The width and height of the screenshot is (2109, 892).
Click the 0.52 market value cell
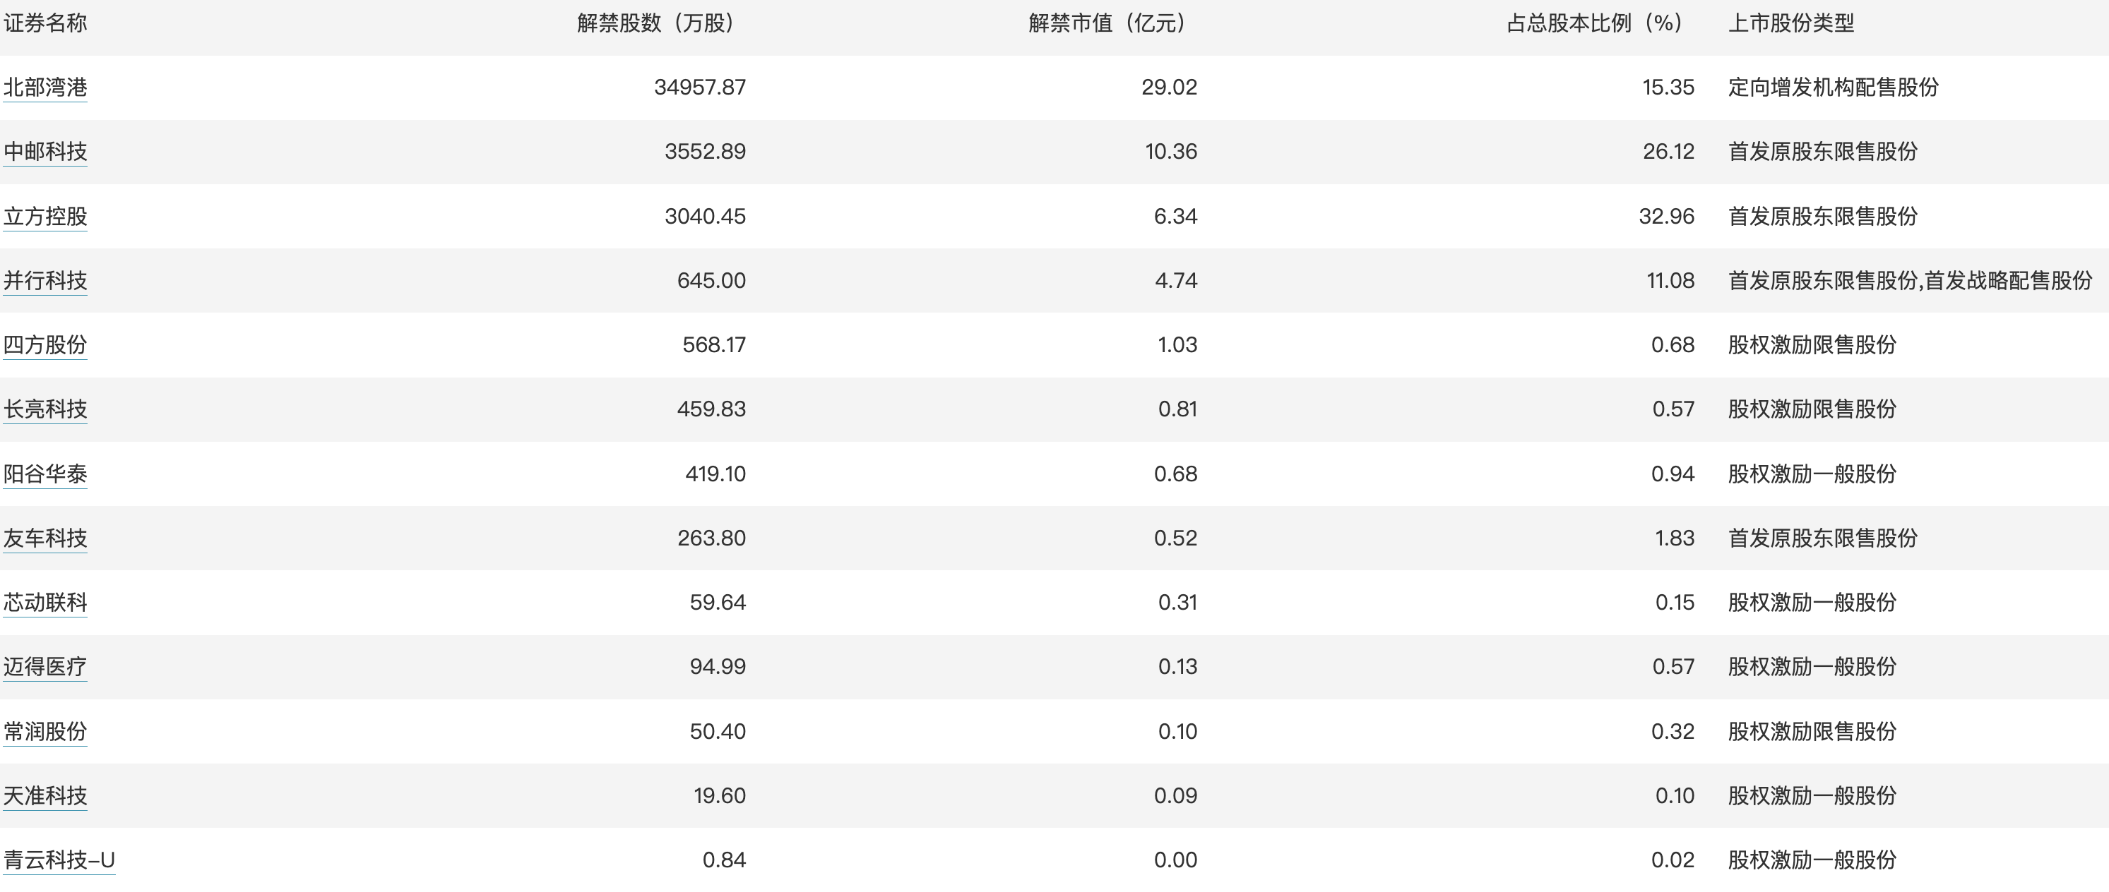1176,538
